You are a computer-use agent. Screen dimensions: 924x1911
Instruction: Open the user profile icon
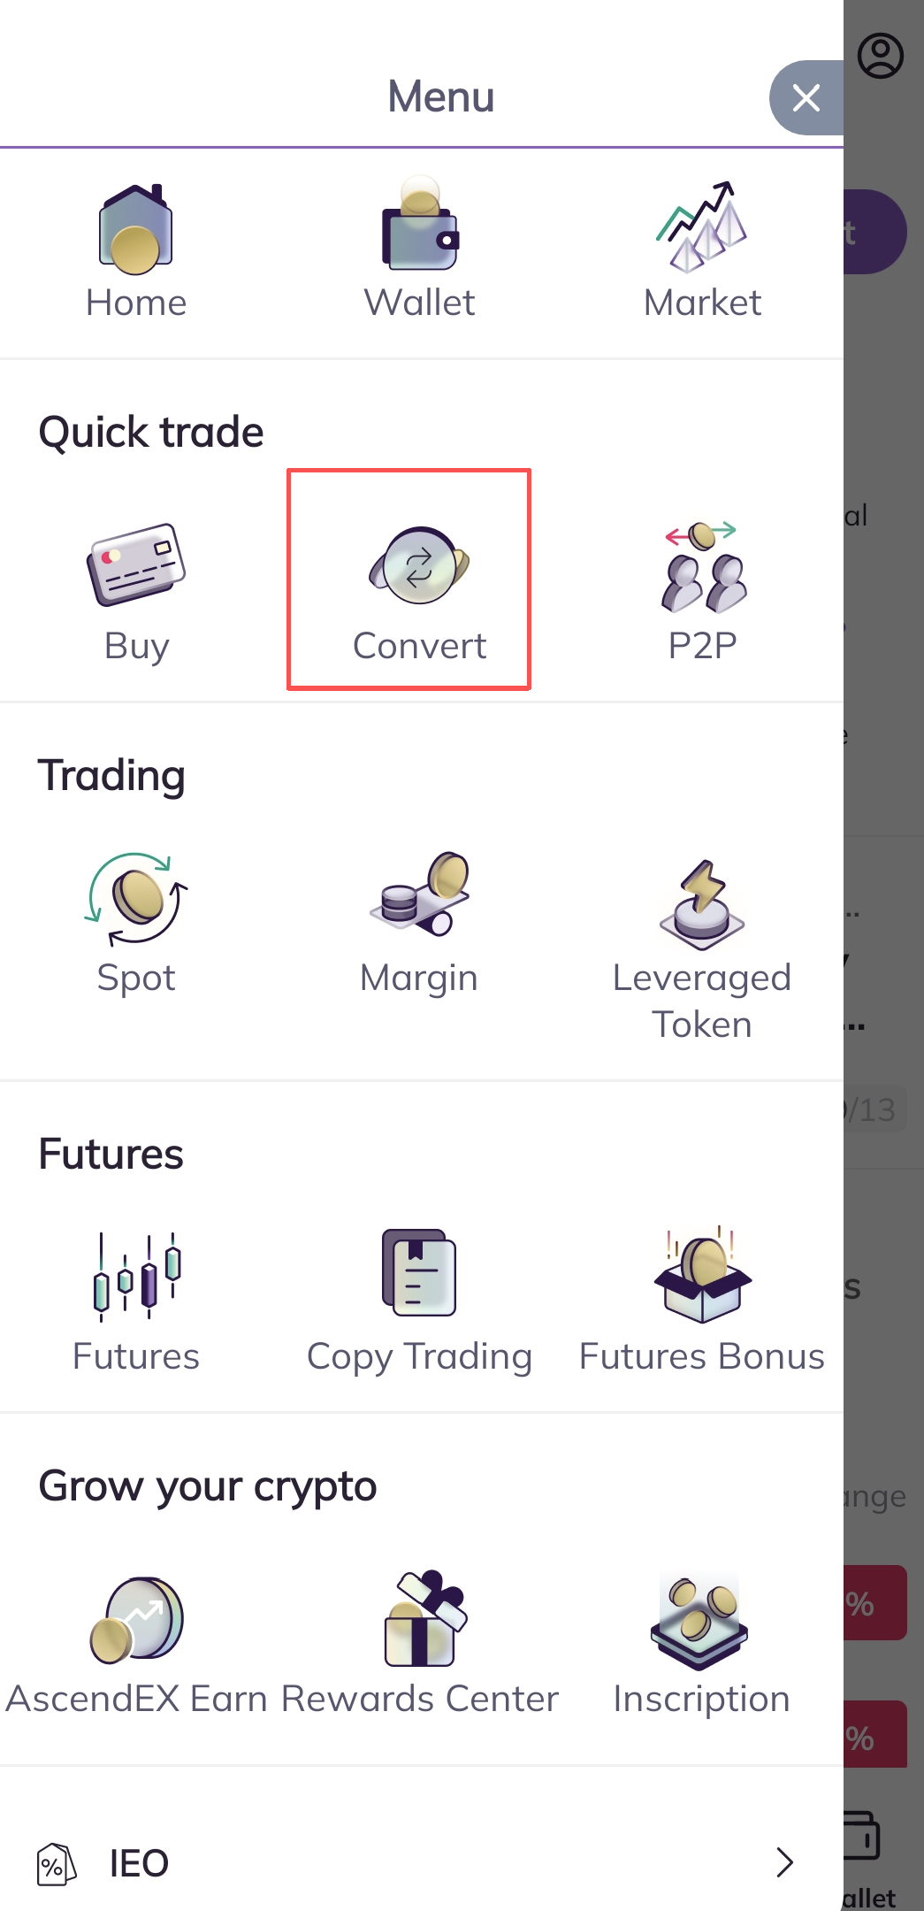click(x=881, y=57)
